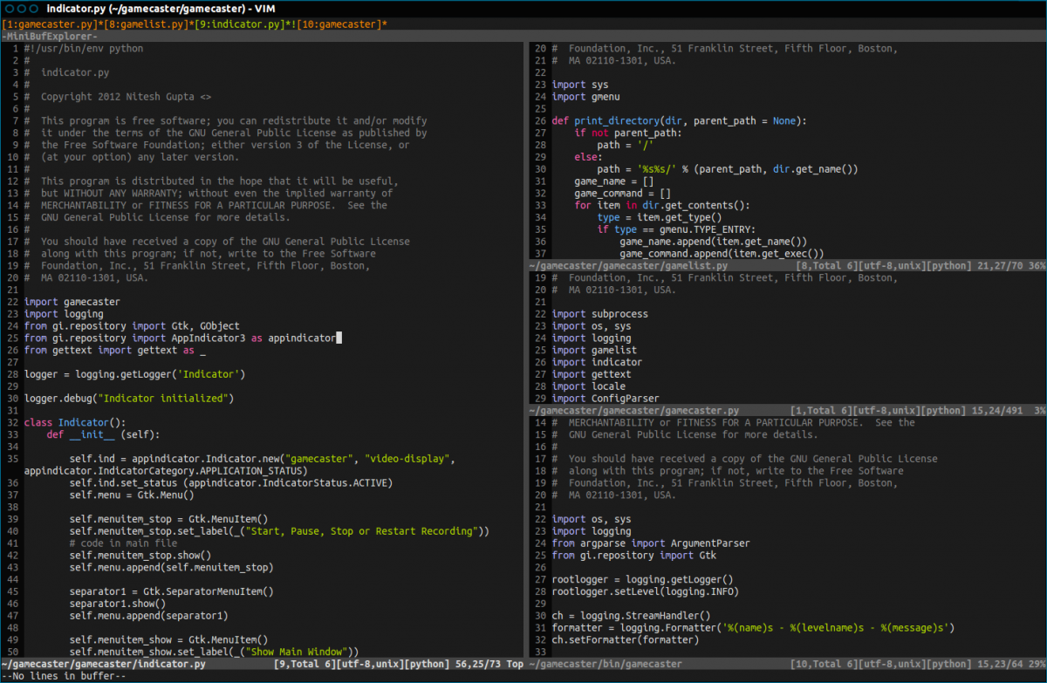The image size is (1047, 683).
Task: Click the -MiniBufExplorer- header line
Action: [x=51, y=36]
